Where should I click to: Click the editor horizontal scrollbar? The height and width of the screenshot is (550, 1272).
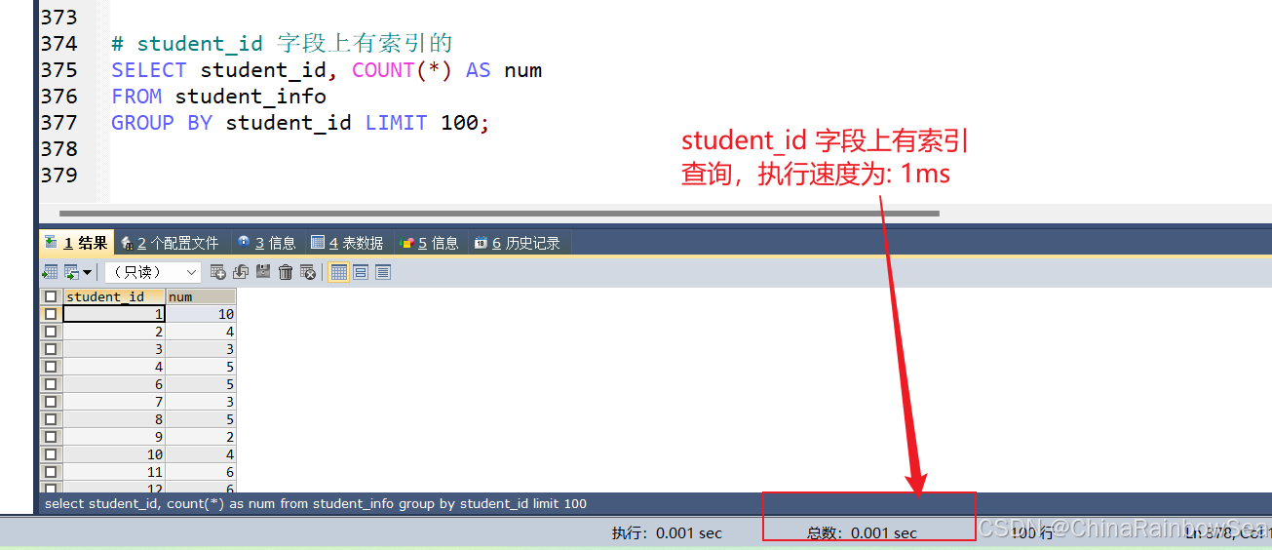pyautogui.click(x=499, y=213)
